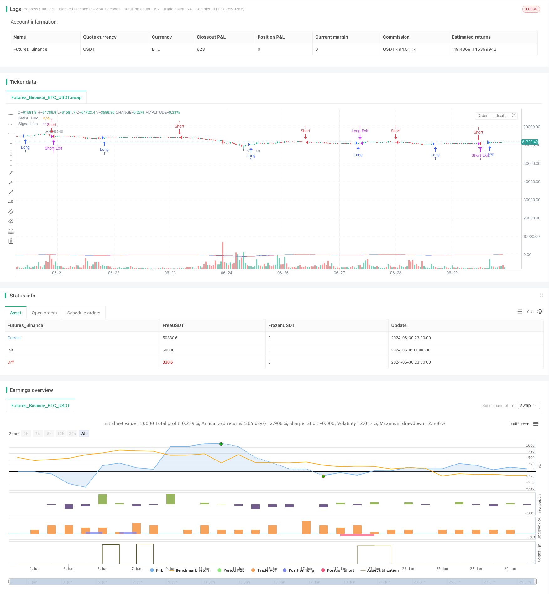Switch to the Open orders tab
Viewport: 549px width, 594px height.
[x=44, y=313]
